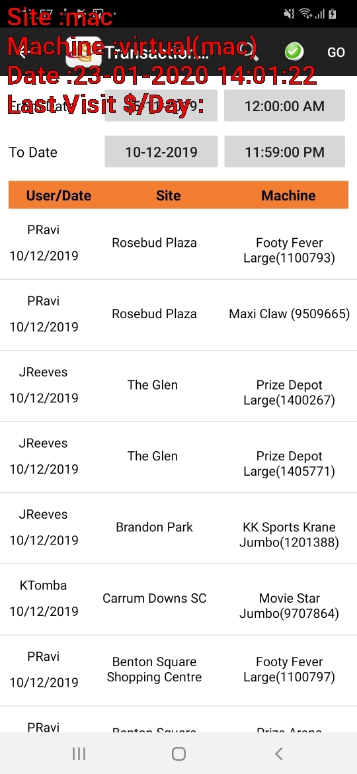Tap the Android home button
Image resolution: width=357 pixels, height=774 pixels.
coord(178,753)
